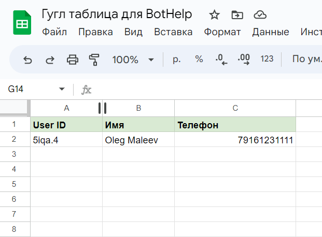Redo the last action
The image size is (322, 237).
(x=50, y=60)
